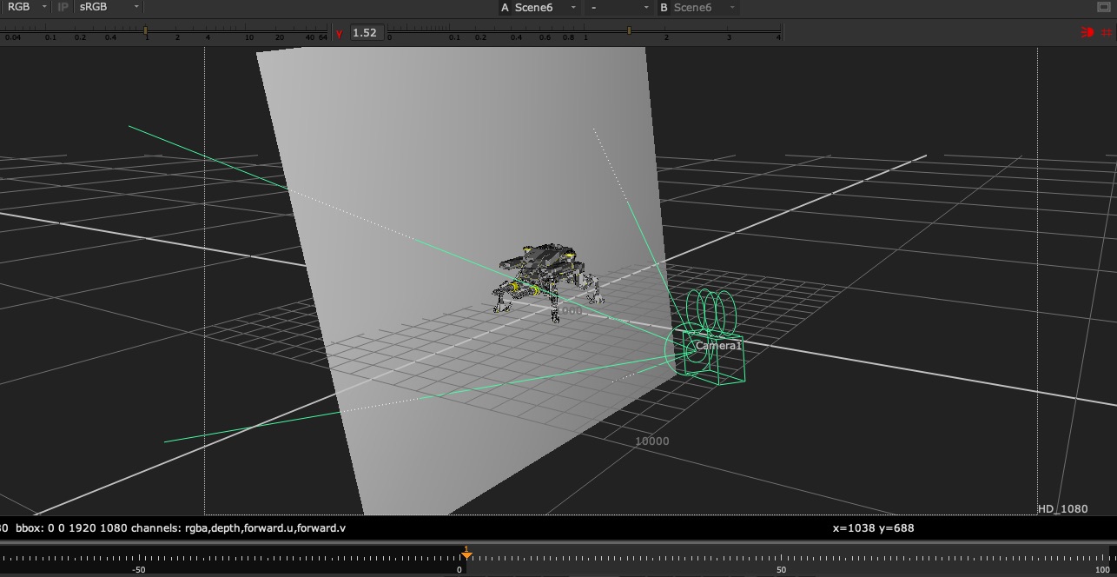The image size is (1117, 577).
Task: Click the gamma value field 1.52
Action: point(366,33)
